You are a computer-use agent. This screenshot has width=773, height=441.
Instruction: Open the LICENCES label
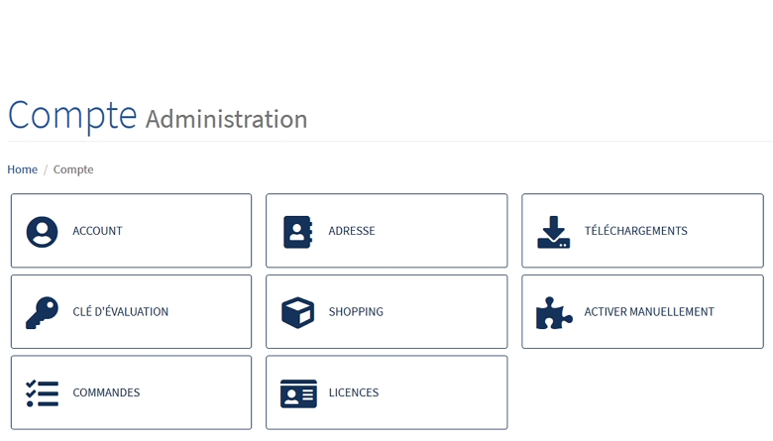point(354,392)
